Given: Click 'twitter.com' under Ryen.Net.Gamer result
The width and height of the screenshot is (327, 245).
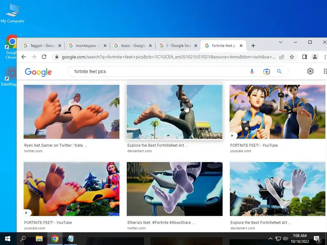Looking at the screenshot, I should tap(33, 151).
